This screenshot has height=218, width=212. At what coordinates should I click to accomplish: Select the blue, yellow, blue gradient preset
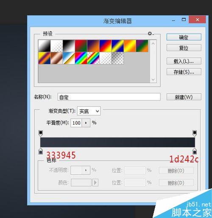[117, 46]
